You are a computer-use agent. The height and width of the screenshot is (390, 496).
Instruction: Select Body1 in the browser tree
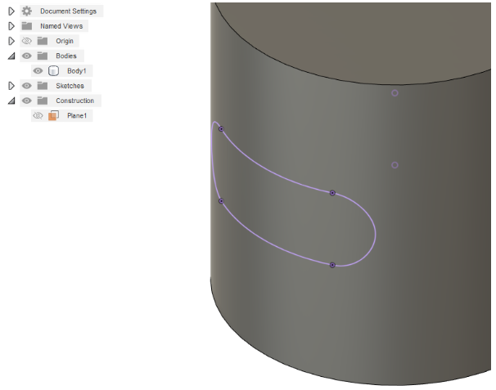pos(77,71)
